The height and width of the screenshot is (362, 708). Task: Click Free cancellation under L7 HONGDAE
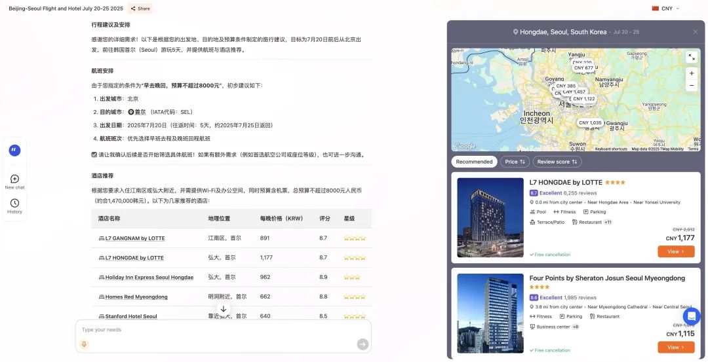click(550, 255)
